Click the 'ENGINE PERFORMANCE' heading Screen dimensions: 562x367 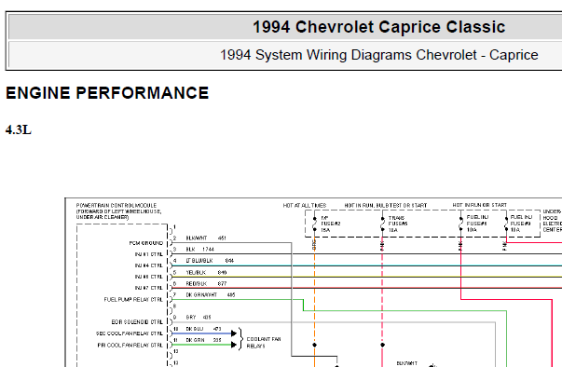[x=107, y=93]
